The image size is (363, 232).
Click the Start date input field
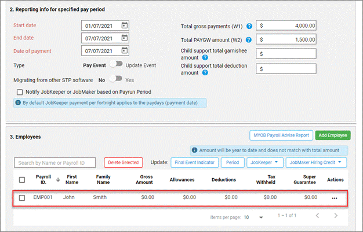coord(105,25)
